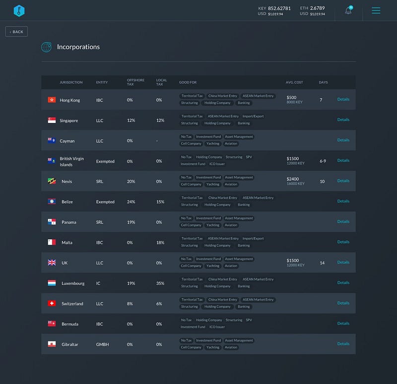This screenshot has height=384, width=397.
Task: Open Details for Malta
Action: (x=343, y=242)
